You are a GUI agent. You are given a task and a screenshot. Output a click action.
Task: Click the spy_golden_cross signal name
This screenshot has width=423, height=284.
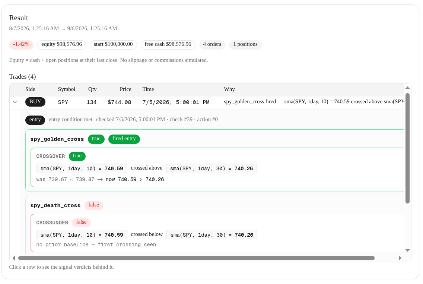[57, 139]
